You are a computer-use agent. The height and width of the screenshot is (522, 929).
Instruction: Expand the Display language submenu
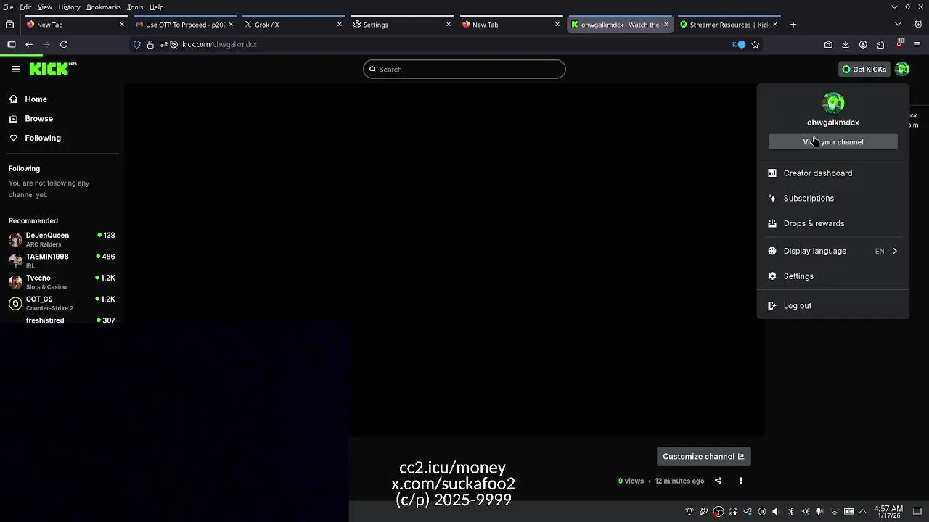pyautogui.click(x=833, y=251)
